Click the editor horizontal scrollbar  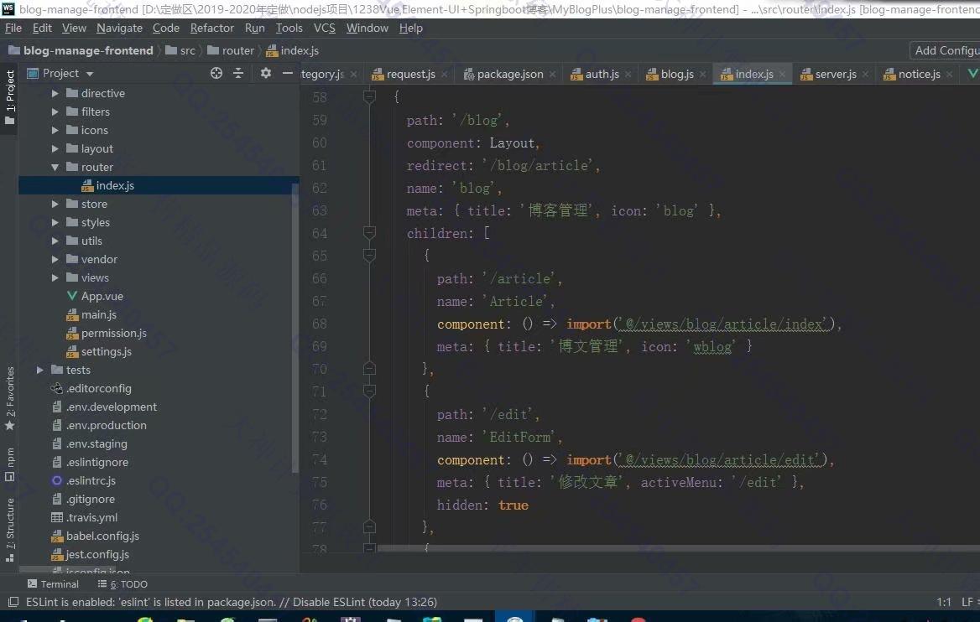click(x=671, y=548)
